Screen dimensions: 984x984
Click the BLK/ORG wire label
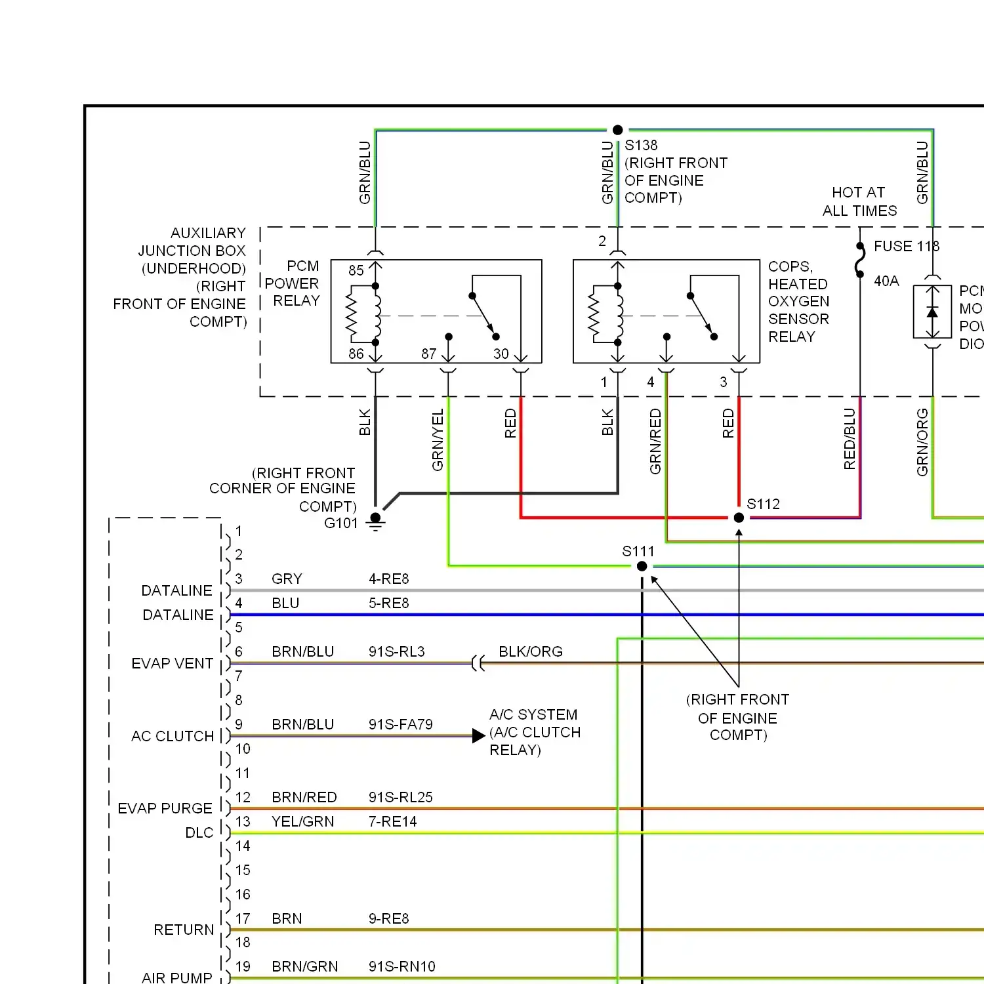pos(531,651)
